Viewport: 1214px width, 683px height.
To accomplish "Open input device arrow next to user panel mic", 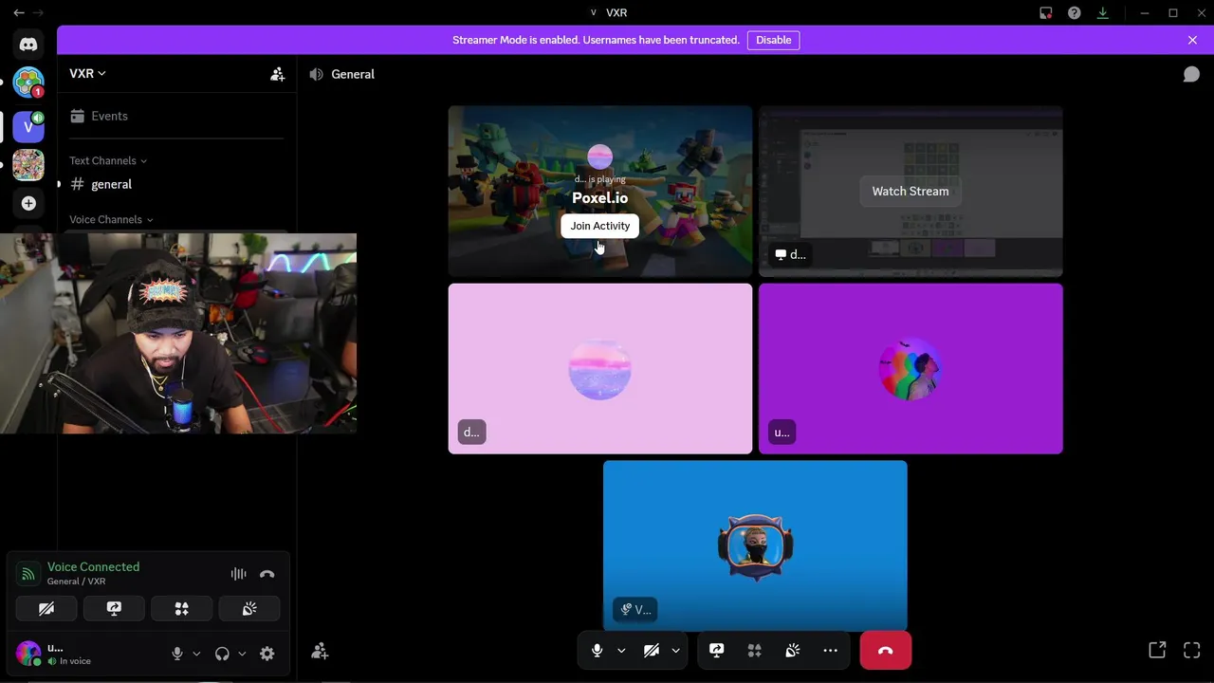I will pyautogui.click(x=196, y=654).
